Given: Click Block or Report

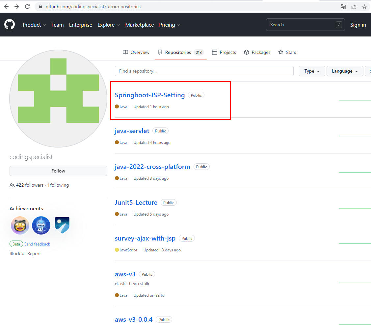Looking at the screenshot, I should [x=25, y=253].
